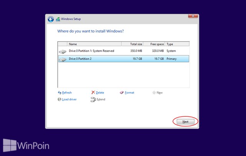The height and width of the screenshot is (156, 246).
Task: Click the 350.0 MB total size value
Action: (x=136, y=51)
